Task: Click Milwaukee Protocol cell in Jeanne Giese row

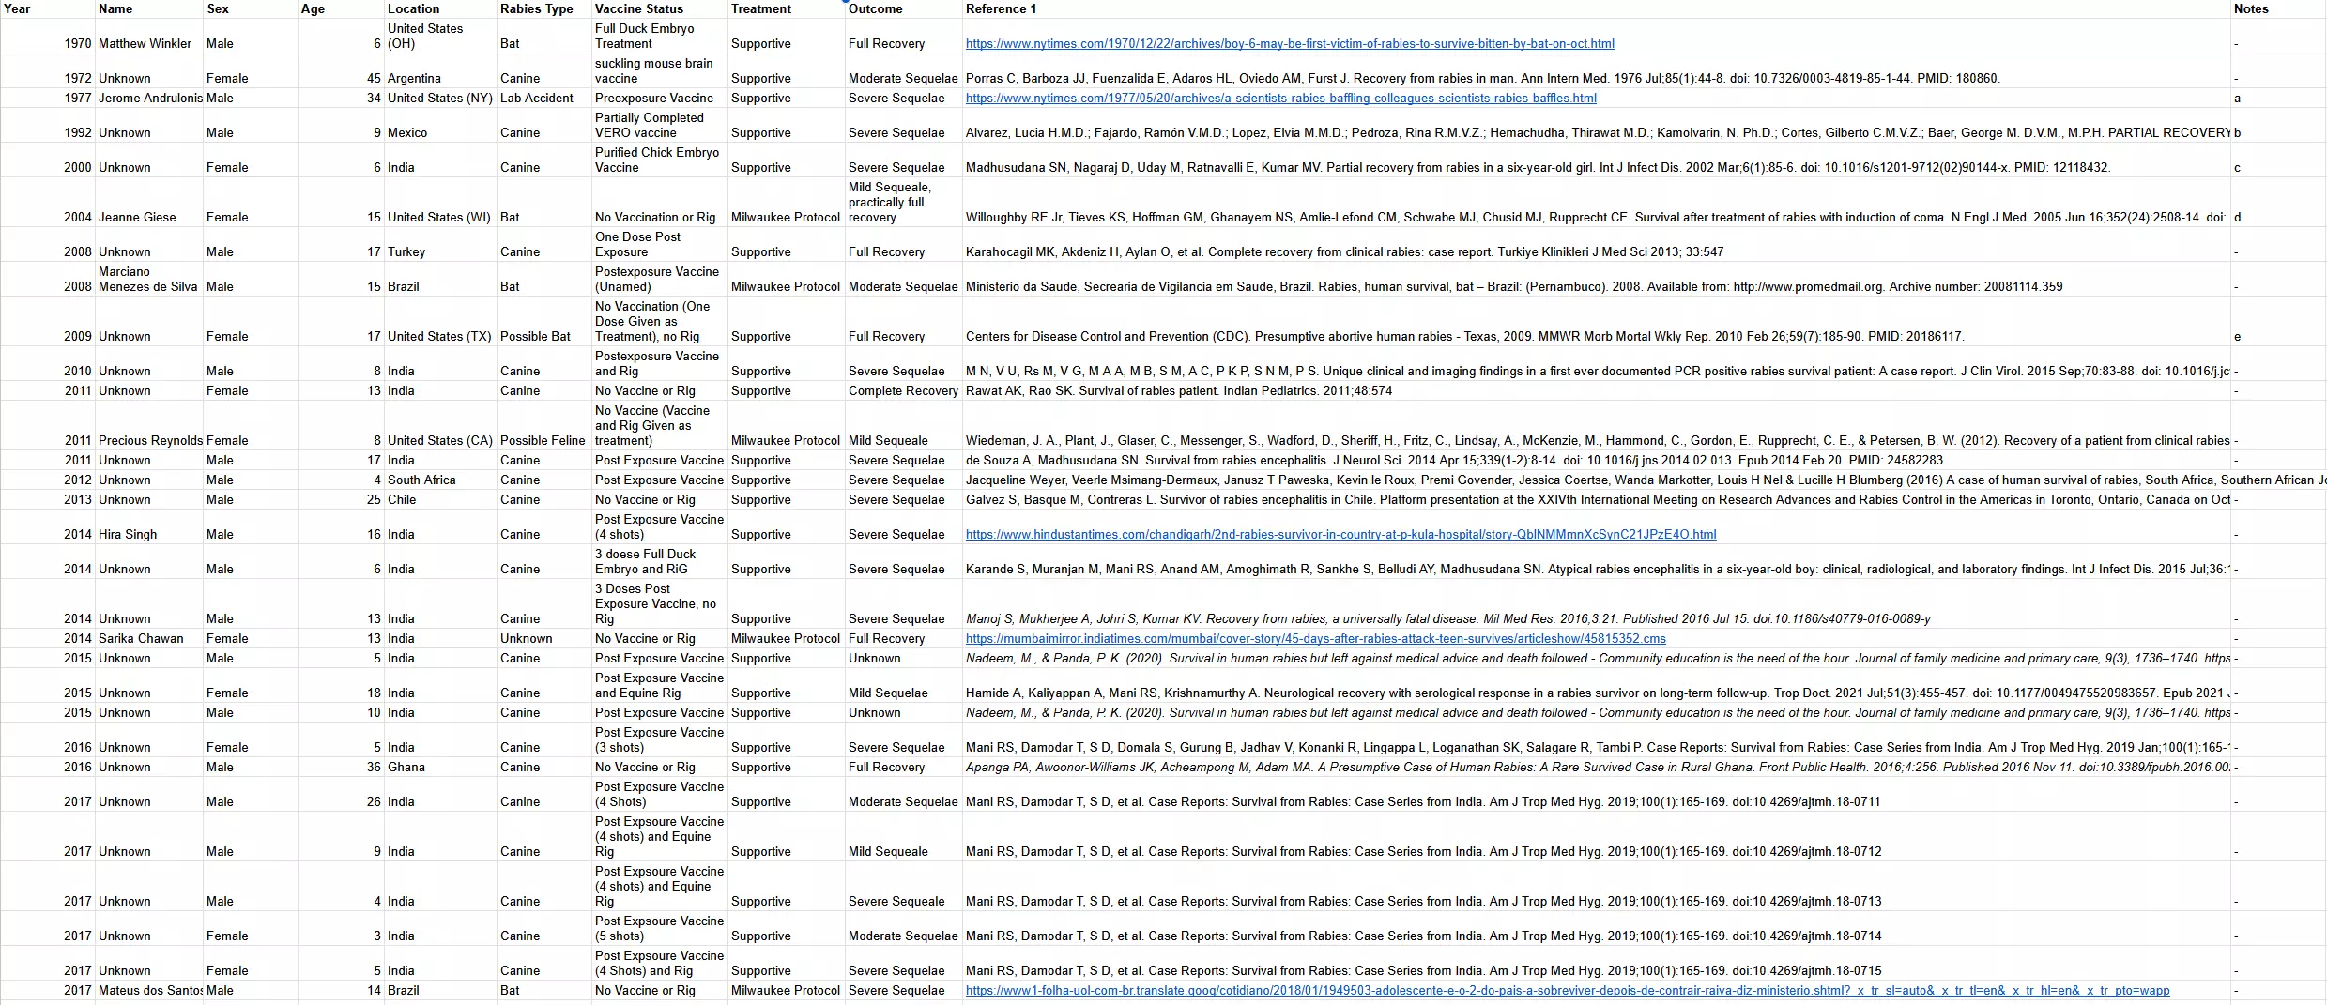Action: [x=787, y=203]
